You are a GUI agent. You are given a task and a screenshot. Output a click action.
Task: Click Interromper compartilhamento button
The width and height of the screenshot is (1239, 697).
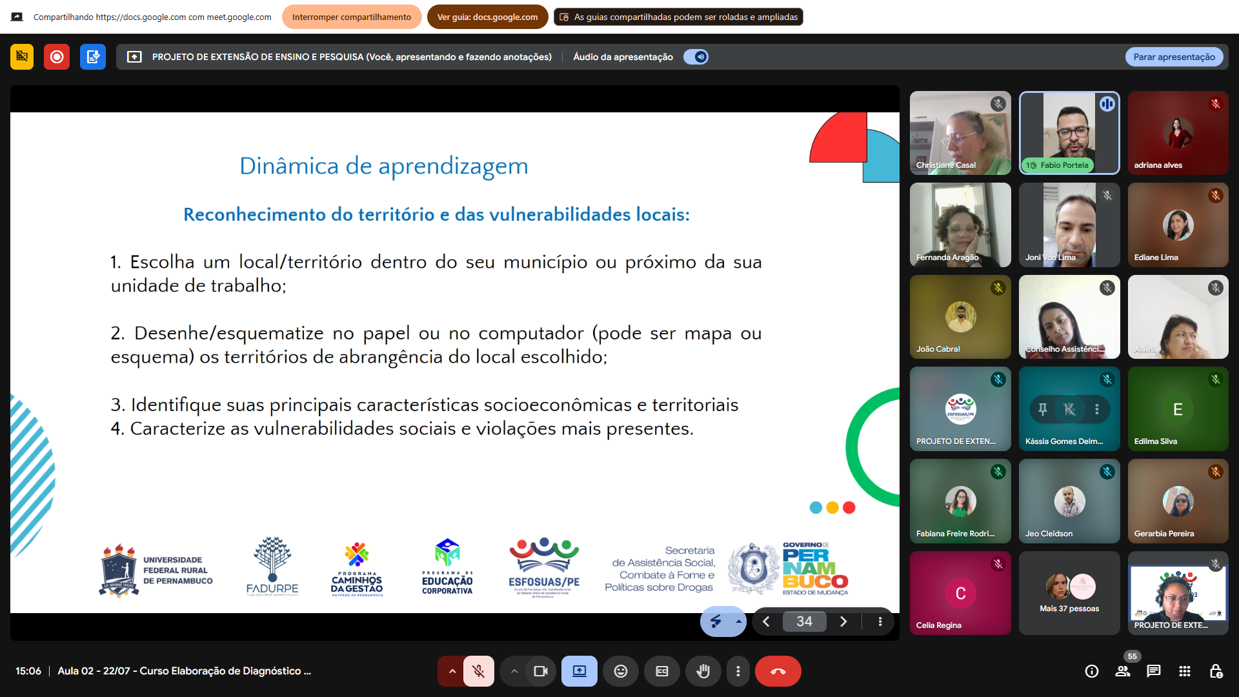pyautogui.click(x=351, y=17)
